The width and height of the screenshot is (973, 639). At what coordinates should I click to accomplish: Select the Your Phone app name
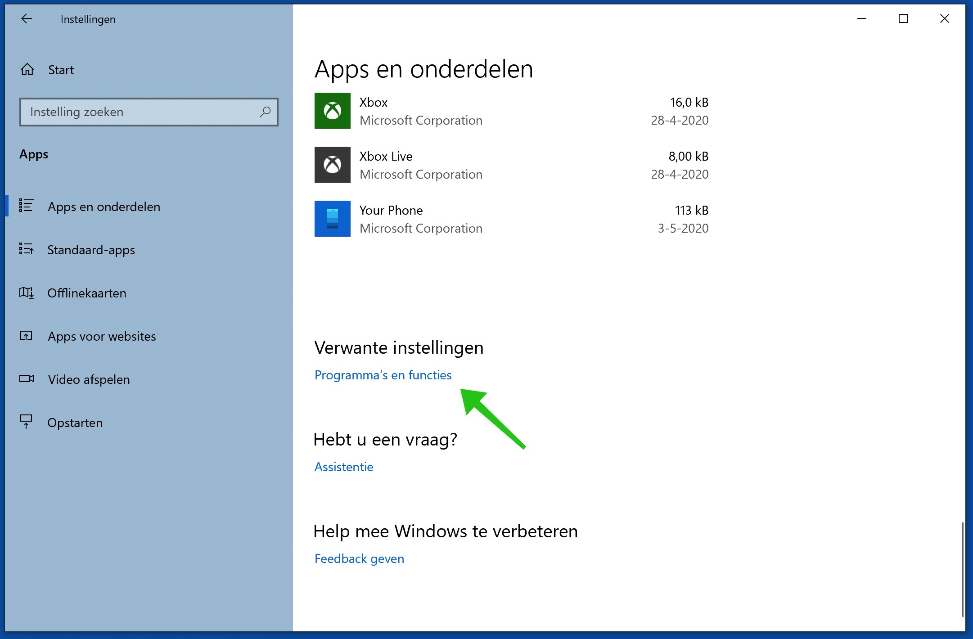[391, 210]
